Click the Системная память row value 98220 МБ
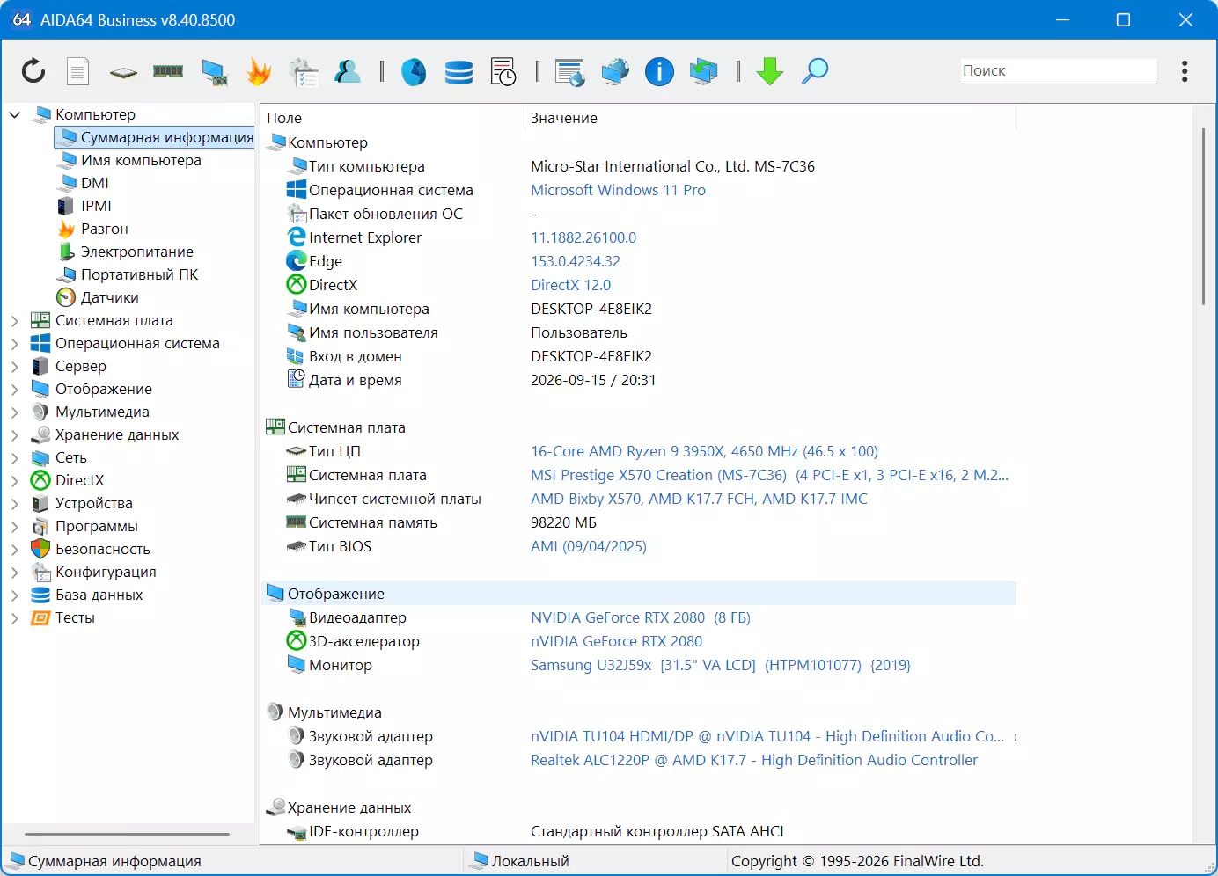Screen dimensions: 1218x876 point(563,522)
